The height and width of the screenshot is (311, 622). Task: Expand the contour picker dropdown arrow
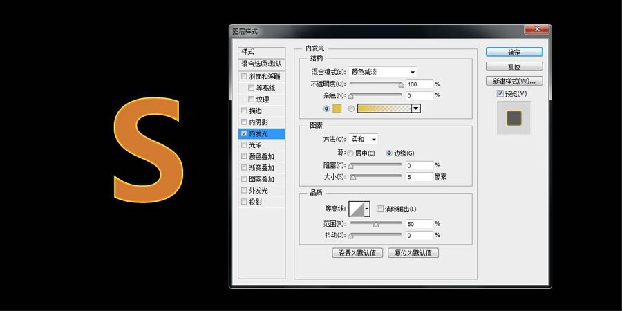(367, 209)
